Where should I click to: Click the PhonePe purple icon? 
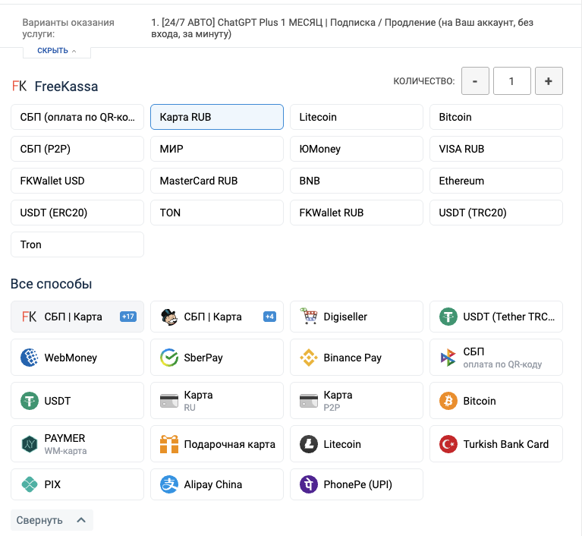(309, 484)
